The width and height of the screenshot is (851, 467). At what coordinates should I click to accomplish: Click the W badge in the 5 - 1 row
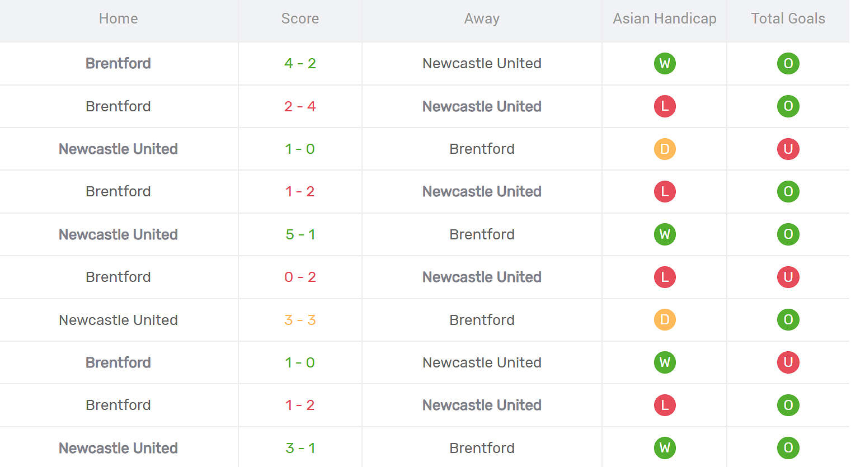665,234
